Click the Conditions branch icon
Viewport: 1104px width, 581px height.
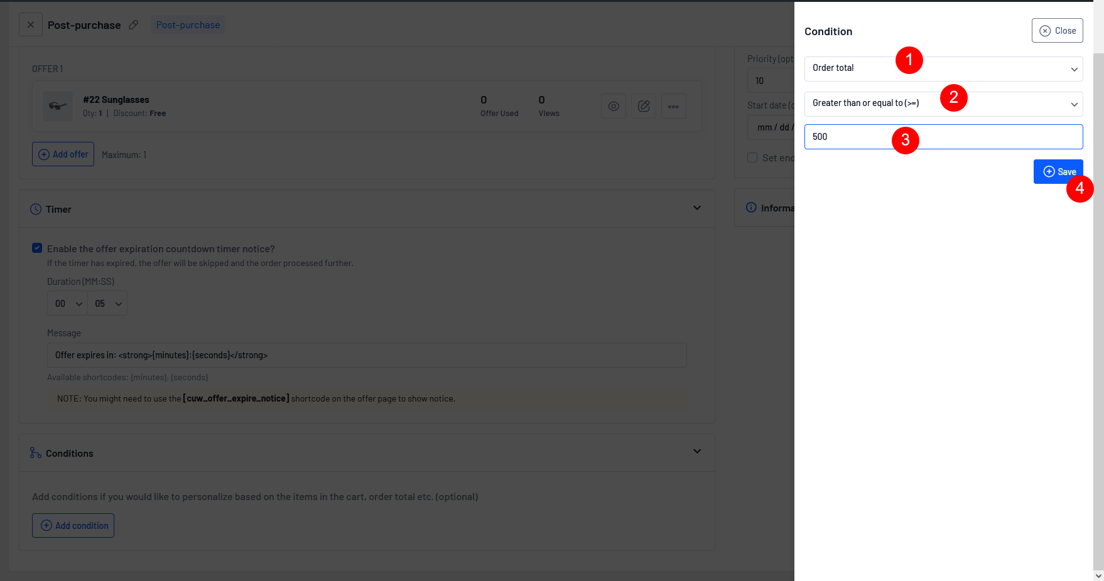pyautogui.click(x=36, y=453)
